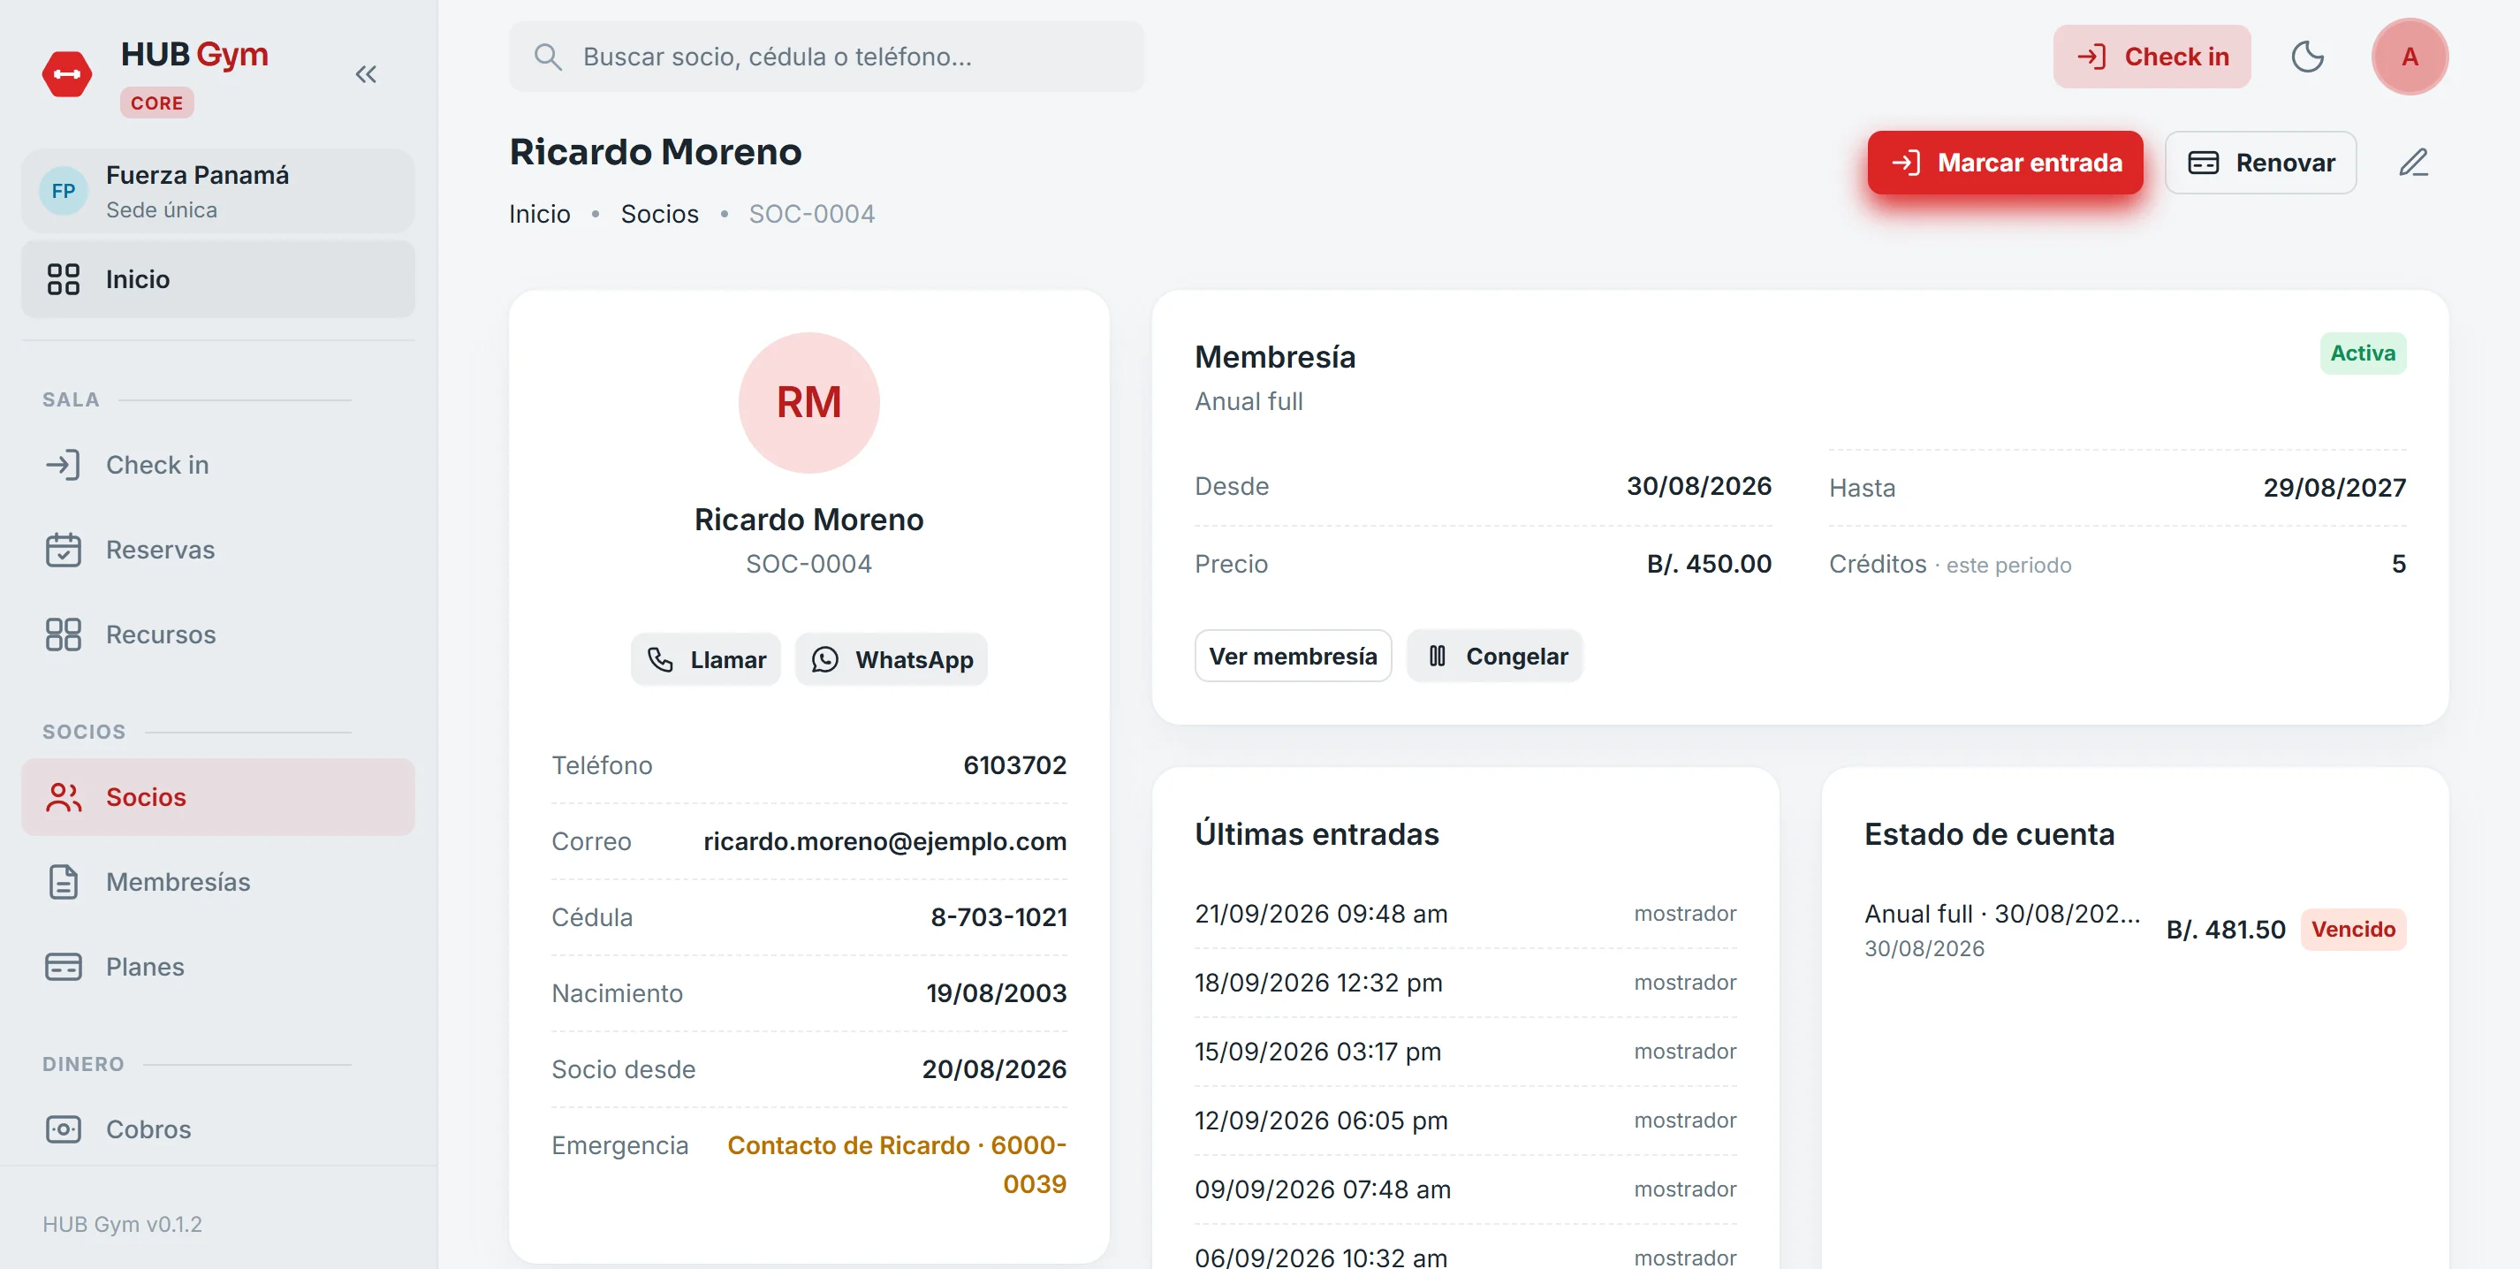
Task: Click Marcar entrada button
Action: (x=2006, y=163)
